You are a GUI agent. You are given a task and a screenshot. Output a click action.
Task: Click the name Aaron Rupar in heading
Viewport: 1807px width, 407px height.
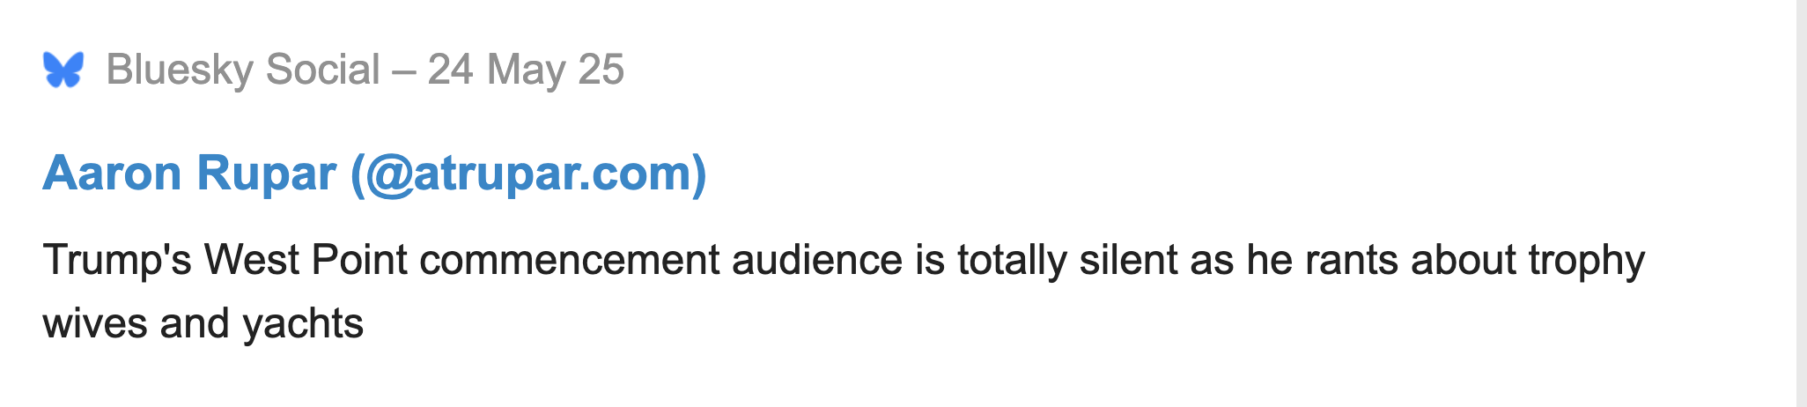point(189,173)
